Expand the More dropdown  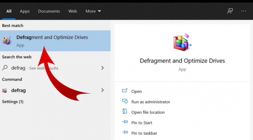point(93,11)
